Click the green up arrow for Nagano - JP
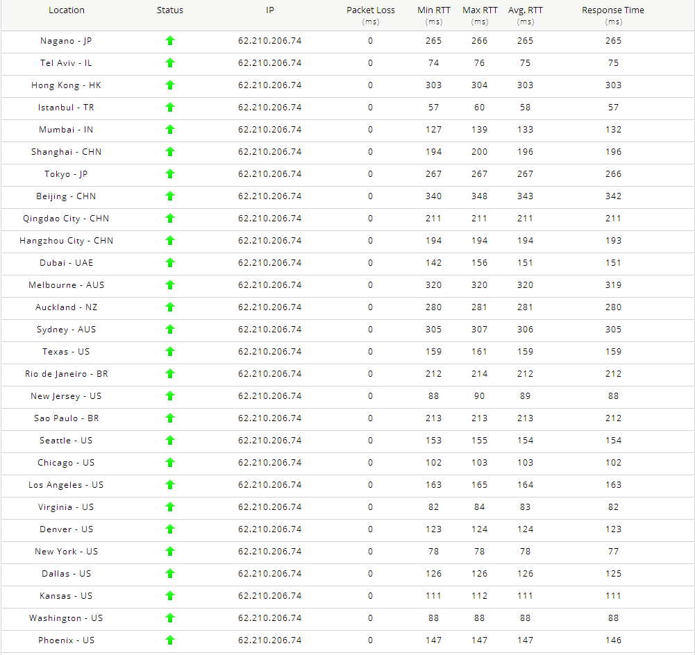The image size is (695, 655). pos(170,41)
